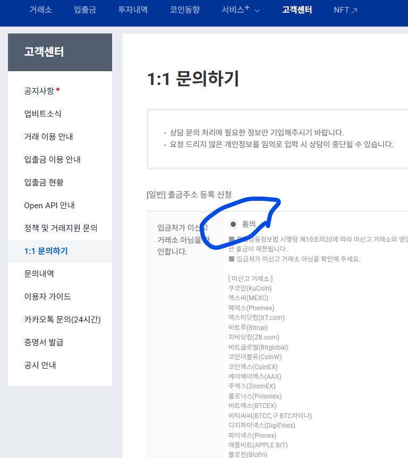Open 고객센터 in the top navigation
Screen dimensions: 408x458
[297, 10]
